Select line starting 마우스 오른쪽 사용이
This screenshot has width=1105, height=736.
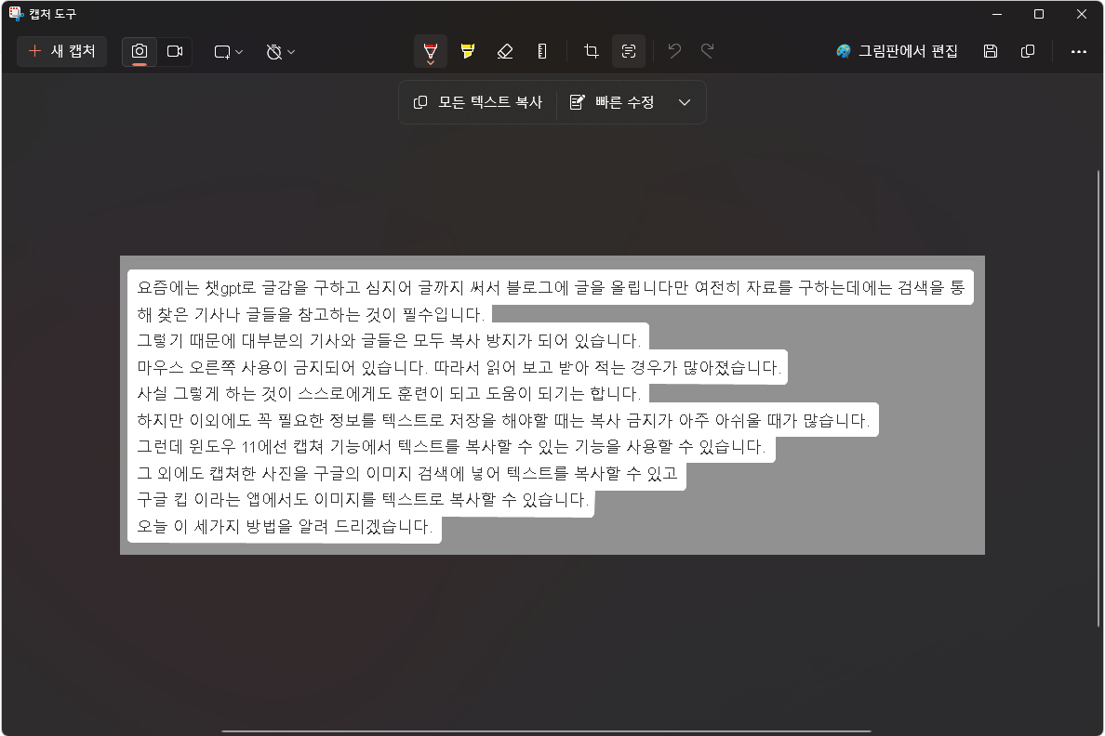click(x=458, y=367)
